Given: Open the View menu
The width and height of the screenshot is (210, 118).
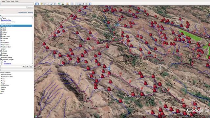Looking at the screenshot, I should click(4, 1).
